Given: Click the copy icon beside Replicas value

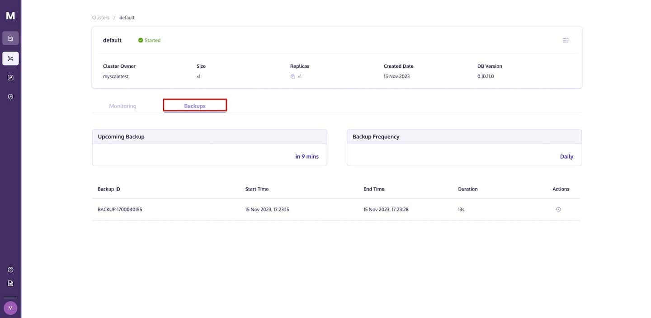Looking at the screenshot, I should 292,76.
